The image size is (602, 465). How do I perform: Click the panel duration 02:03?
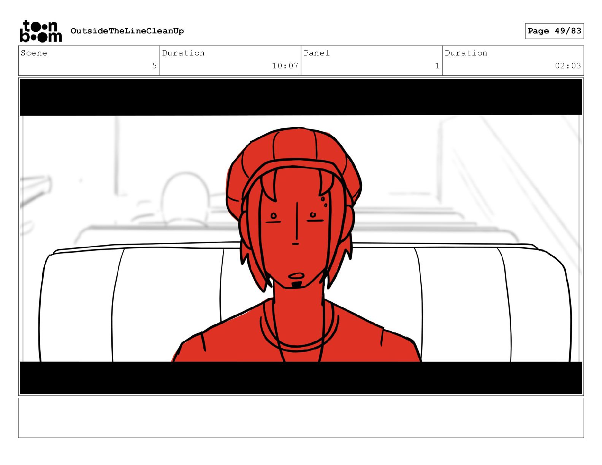[x=568, y=66]
